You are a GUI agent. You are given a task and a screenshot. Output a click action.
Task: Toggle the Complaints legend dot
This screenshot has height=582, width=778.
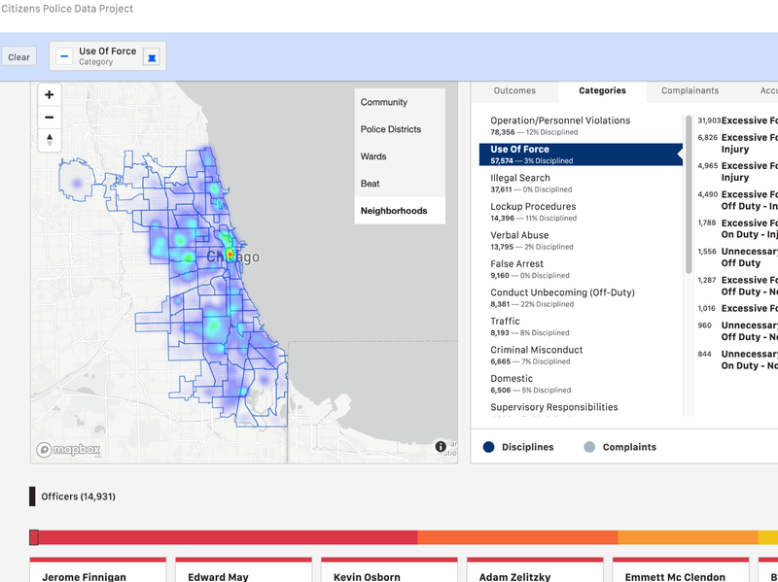589,447
